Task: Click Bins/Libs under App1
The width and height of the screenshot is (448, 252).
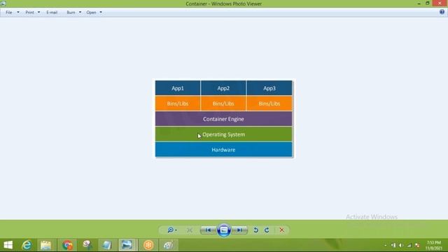Action: tap(178, 104)
